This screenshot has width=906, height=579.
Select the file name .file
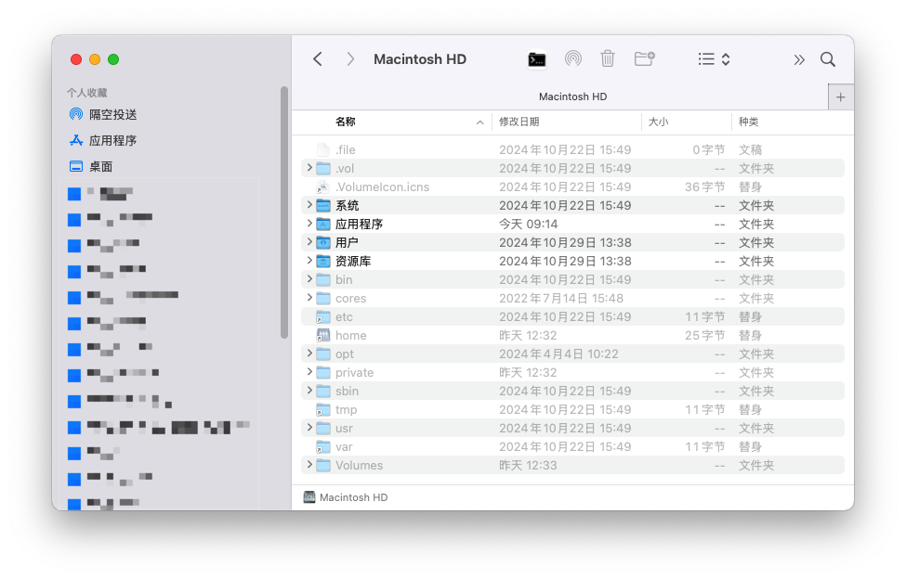click(346, 150)
